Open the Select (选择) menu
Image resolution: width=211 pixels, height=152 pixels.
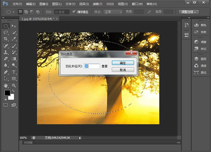(x=84, y=4)
